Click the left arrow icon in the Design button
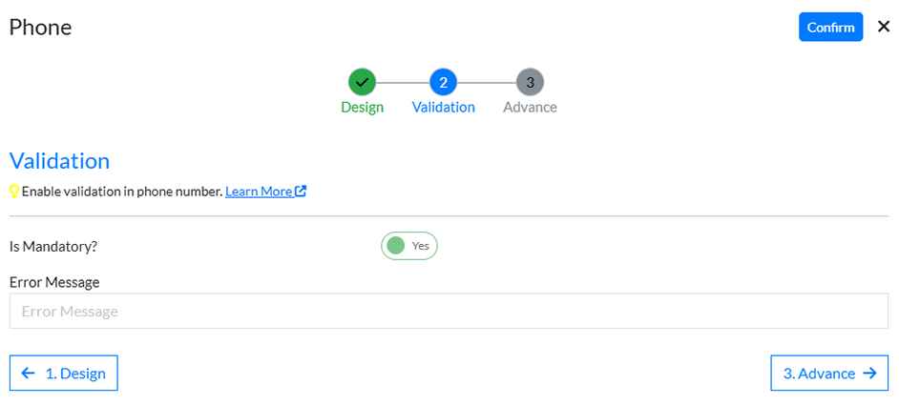Image resolution: width=899 pixels, height=405 pixels. point(29,374)
